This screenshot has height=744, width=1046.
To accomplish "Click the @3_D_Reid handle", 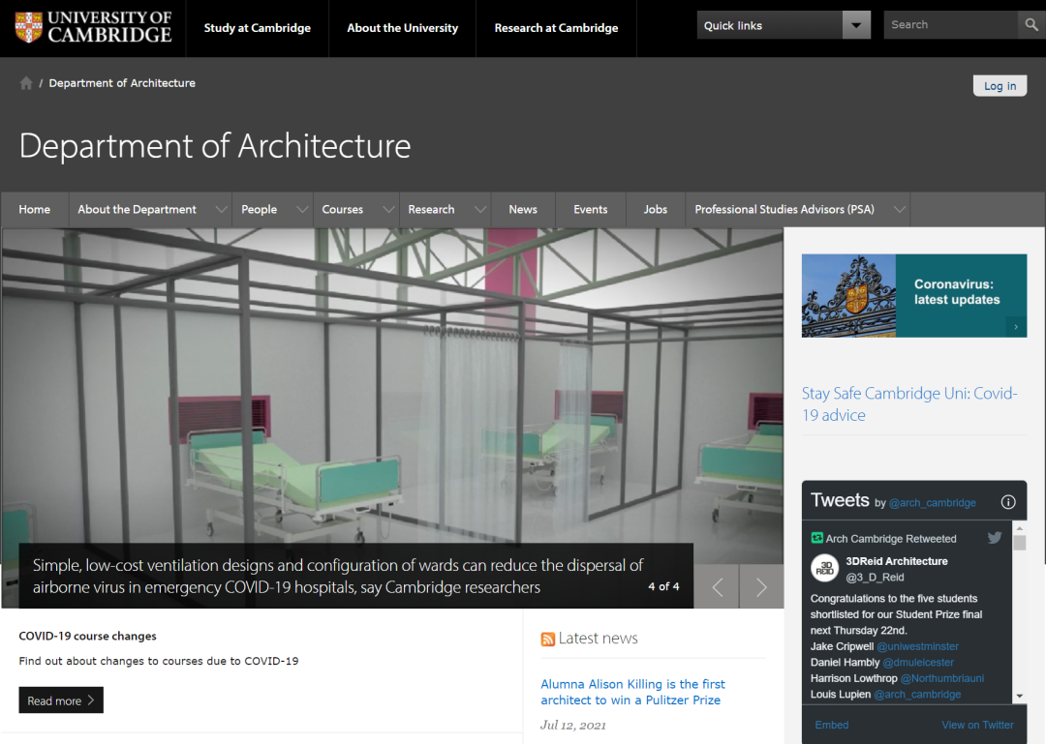I will tap(875, 578).
